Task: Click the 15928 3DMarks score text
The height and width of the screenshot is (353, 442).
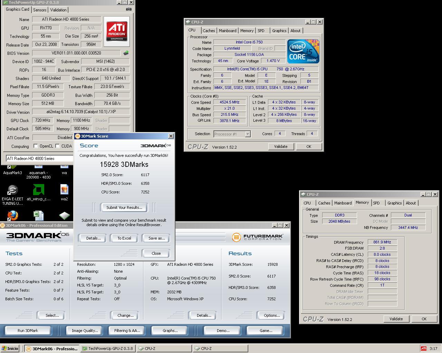Action: [x=124, y=165]
